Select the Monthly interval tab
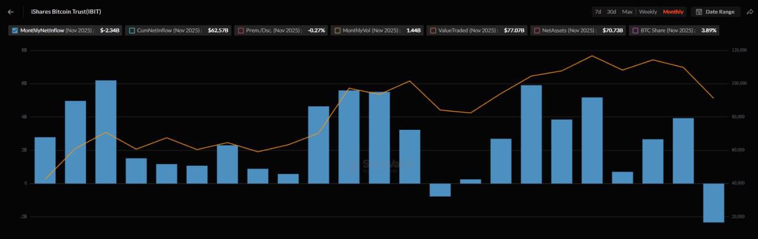The image size is (758, 239). tap(673, 12)
